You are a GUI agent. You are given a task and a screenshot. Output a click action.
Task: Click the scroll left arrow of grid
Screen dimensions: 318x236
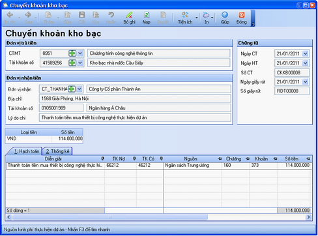pos(8,217)
